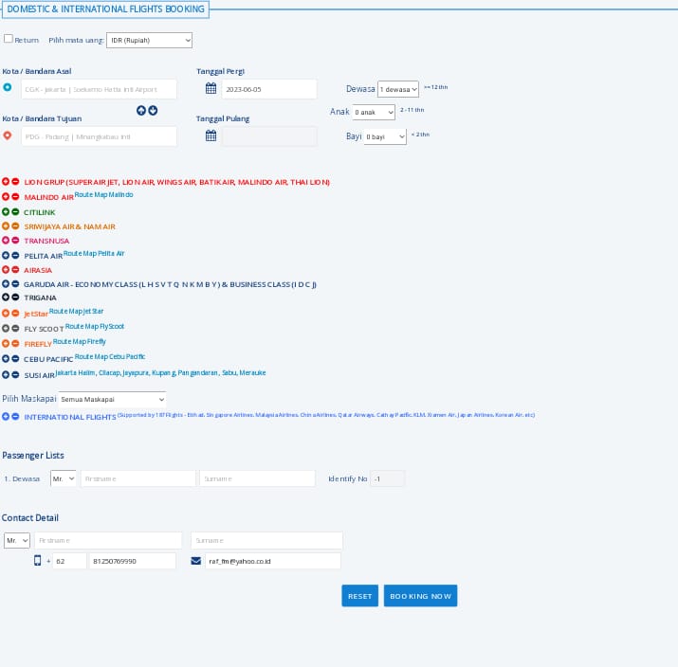Click the green minus icon beside CITILINK
This screenshot has width=678, height=667.
click(x=15, y=211)
